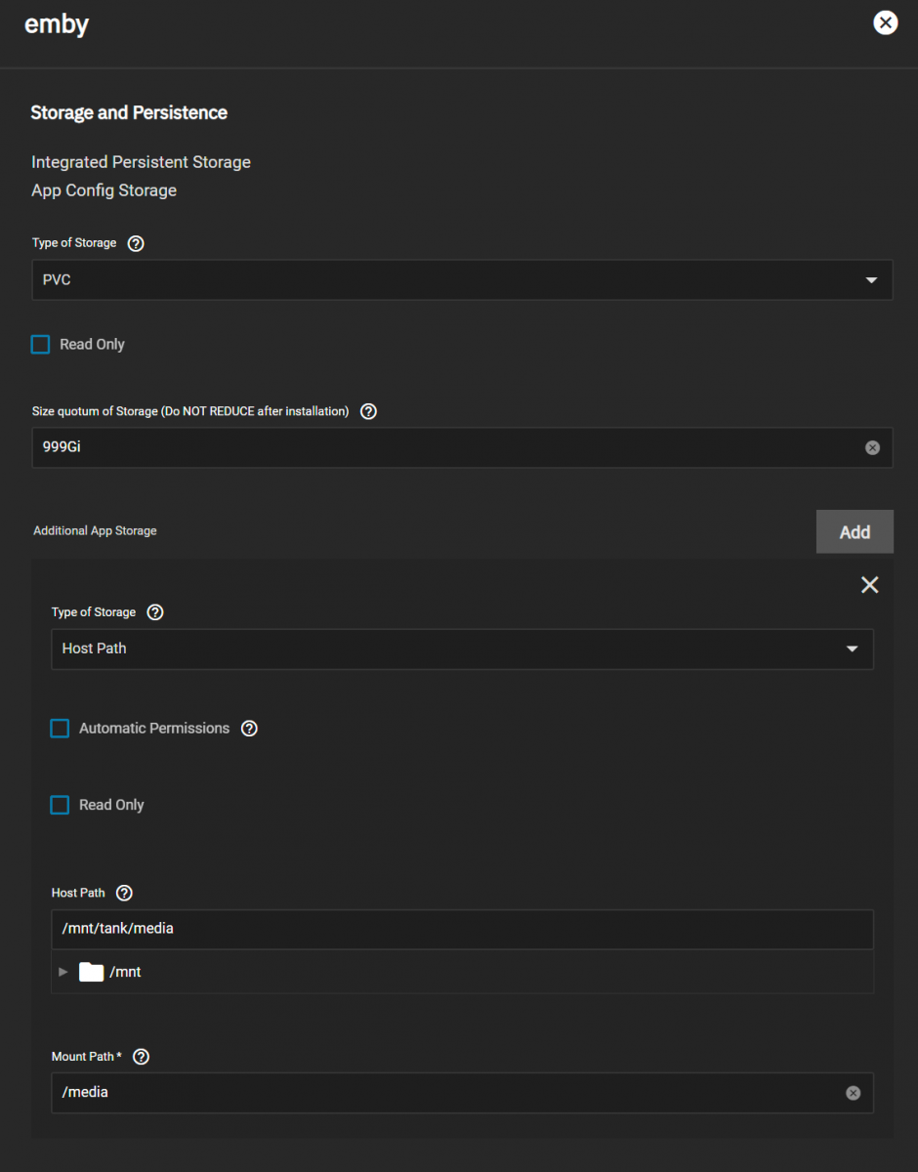Open the PVC storage type dropdown
Image resolution: width=918 pixels, height=1172 pixels.
[462, 280]
